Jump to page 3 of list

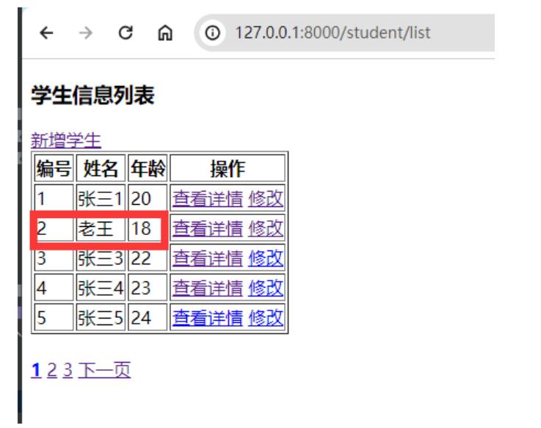67,370
